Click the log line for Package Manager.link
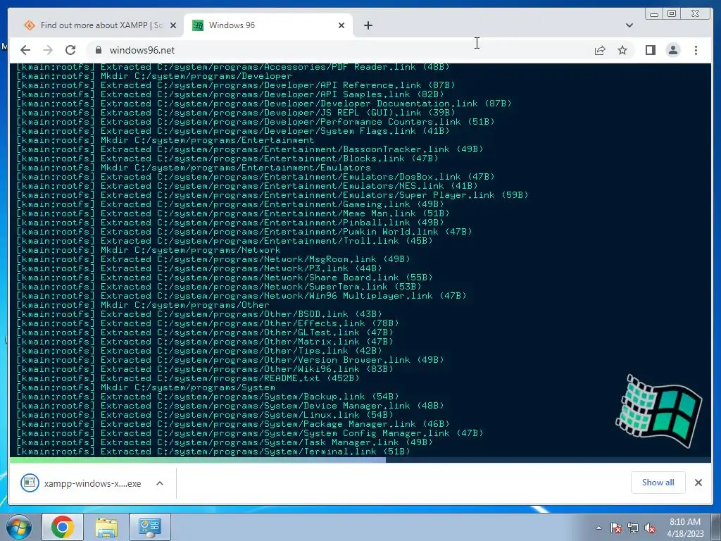 point(232,423)
